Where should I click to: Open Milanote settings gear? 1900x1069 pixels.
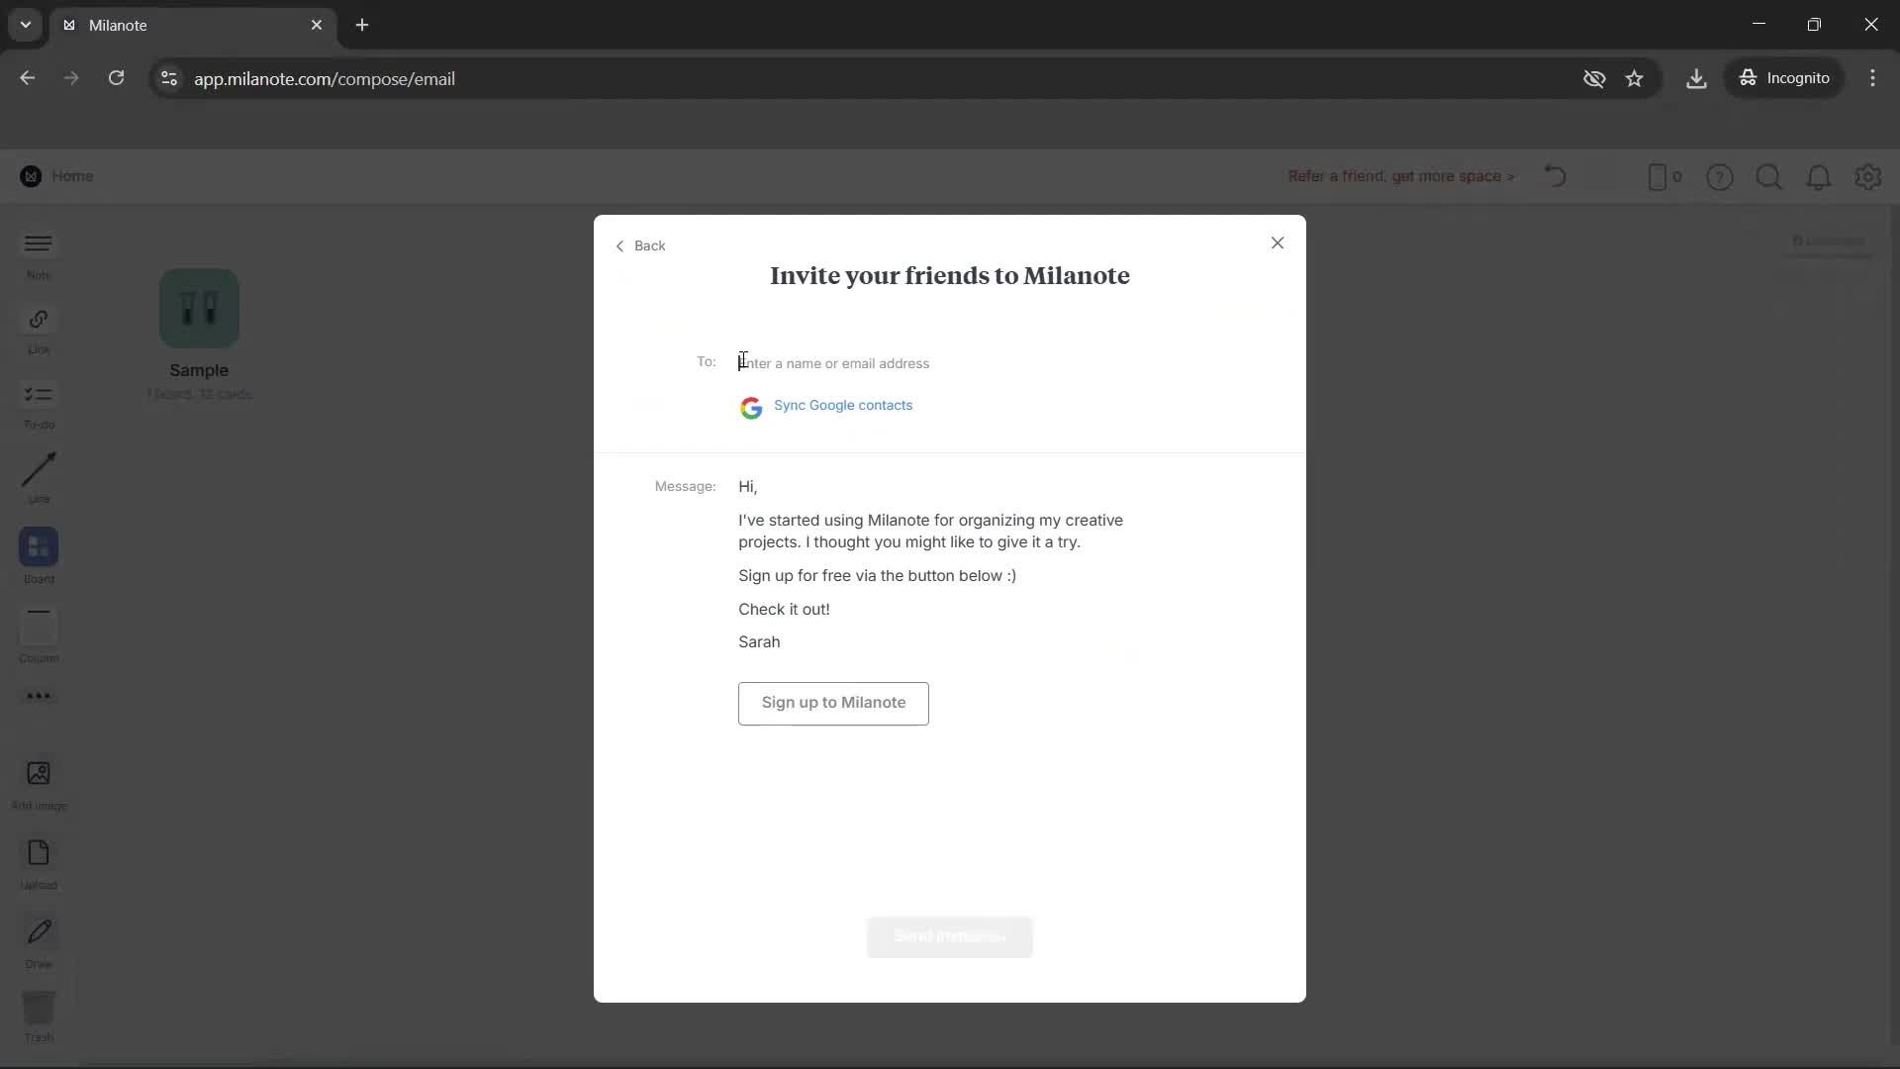pyautogui.click(x=1868, y=176)
